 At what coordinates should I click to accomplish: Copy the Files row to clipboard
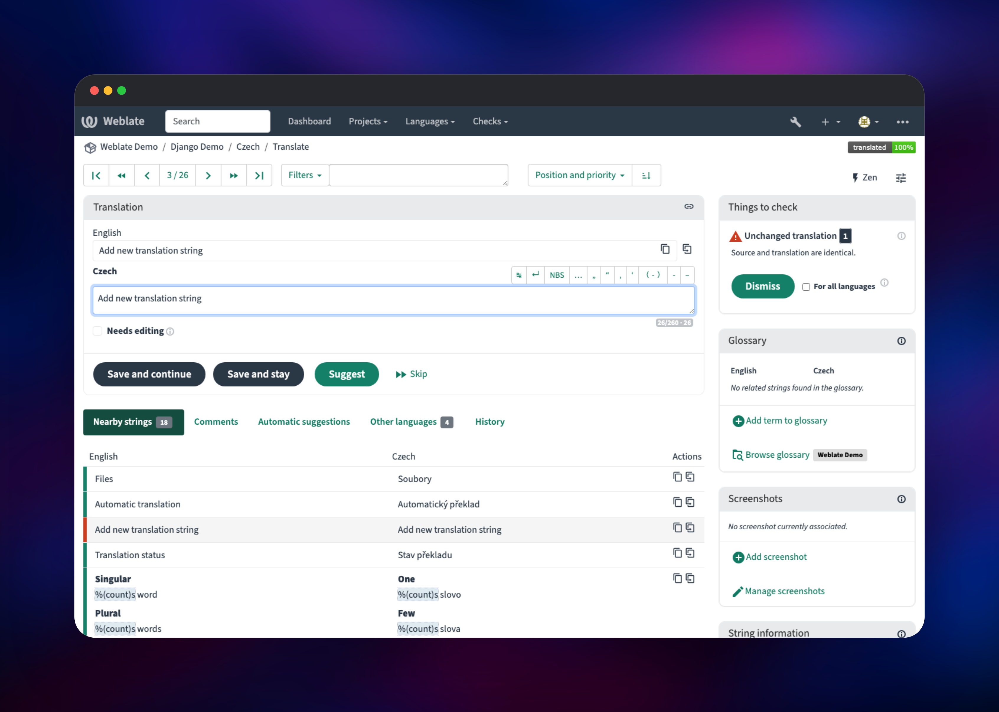click(678, 477)
